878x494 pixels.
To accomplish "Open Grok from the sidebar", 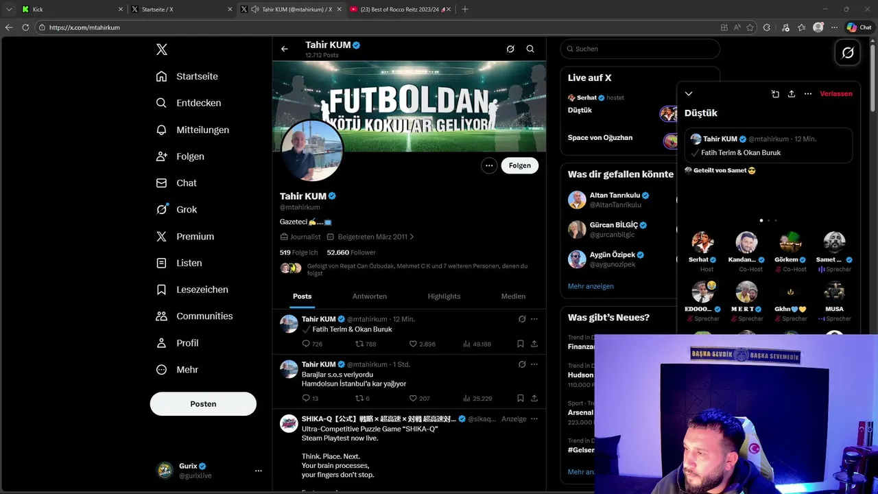I will 176,209.
